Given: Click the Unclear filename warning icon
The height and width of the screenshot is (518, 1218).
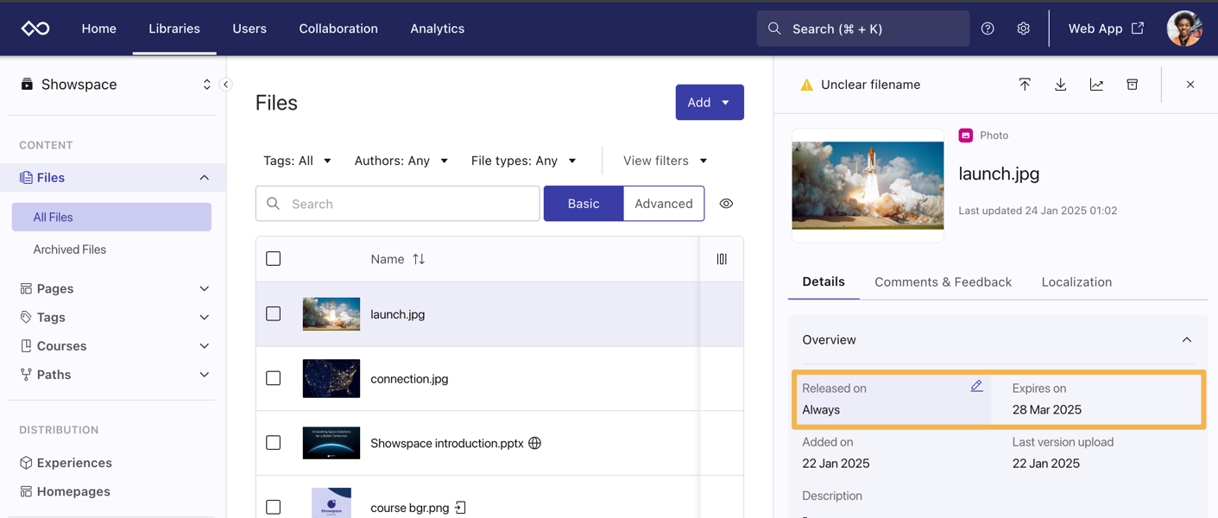Looking at the screenshot, I should (806, 85).
